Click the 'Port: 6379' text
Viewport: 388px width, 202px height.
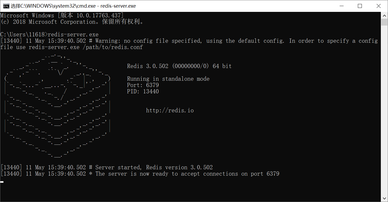tap(143, 85)
